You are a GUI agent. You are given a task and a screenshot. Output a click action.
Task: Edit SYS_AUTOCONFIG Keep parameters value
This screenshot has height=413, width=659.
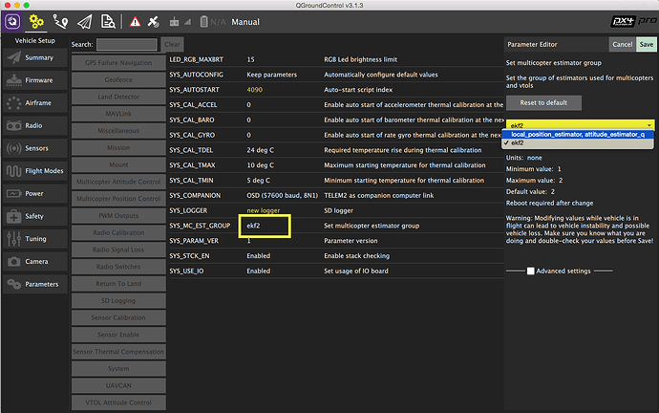click(x=271, y=75)
